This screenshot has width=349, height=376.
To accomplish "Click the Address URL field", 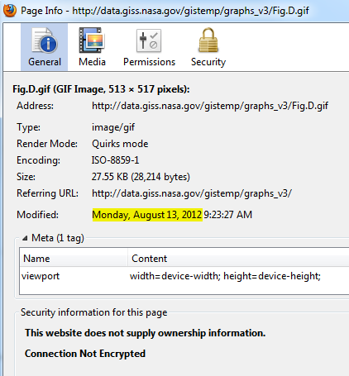I will [210, 106].
